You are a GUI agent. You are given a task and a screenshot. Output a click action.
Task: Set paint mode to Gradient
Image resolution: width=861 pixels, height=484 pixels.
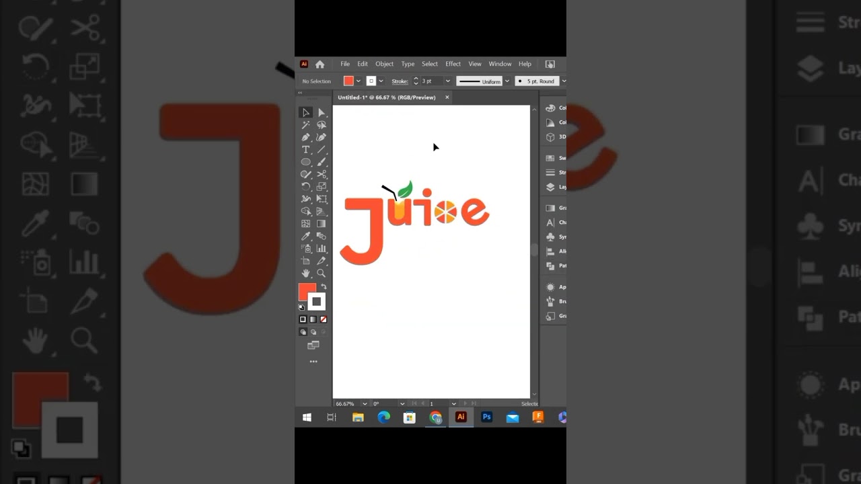click(x=313, y=319)
